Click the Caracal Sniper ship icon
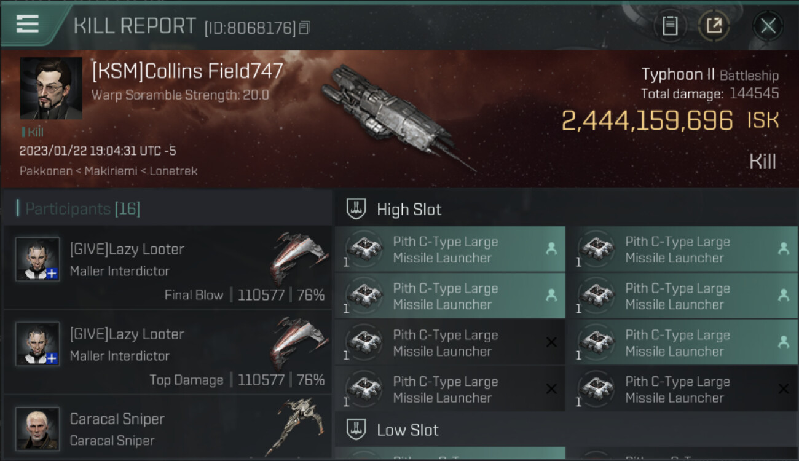The image size is (799, 461). pyautogui.click(x=299, y=427)
